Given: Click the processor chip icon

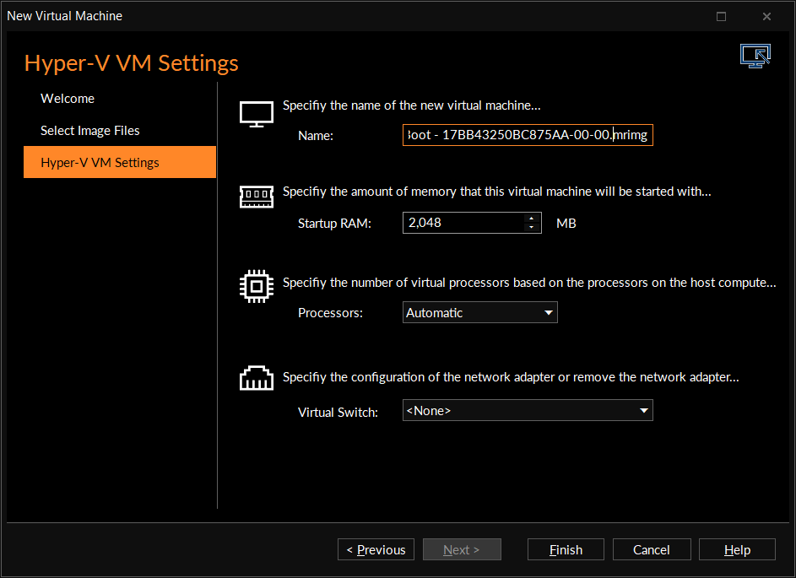Looking at the screenshot, I should (x=257, y=286).
